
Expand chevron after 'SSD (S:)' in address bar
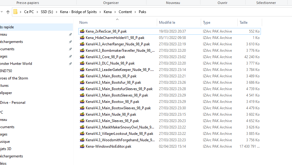(x=56, y=12)
